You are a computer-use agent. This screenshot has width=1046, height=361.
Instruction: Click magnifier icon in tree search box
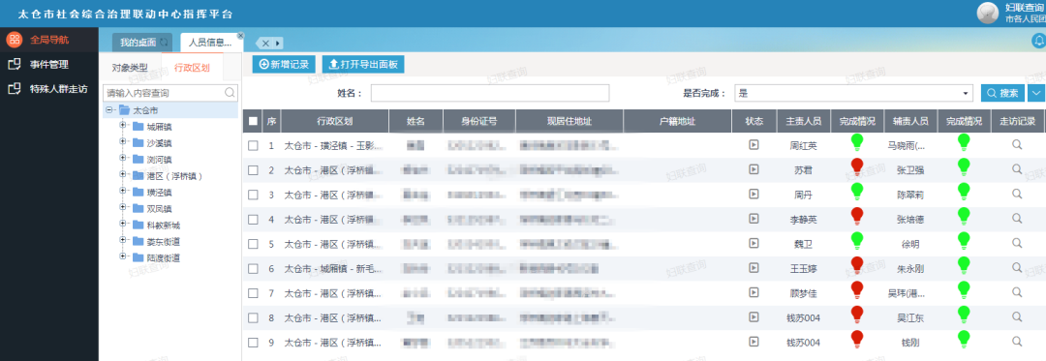[230, 93]
